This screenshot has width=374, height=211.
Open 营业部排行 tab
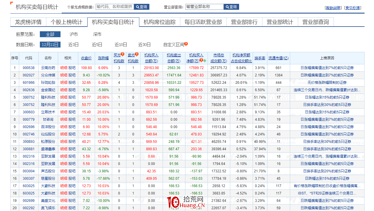(x=244, y=22)
